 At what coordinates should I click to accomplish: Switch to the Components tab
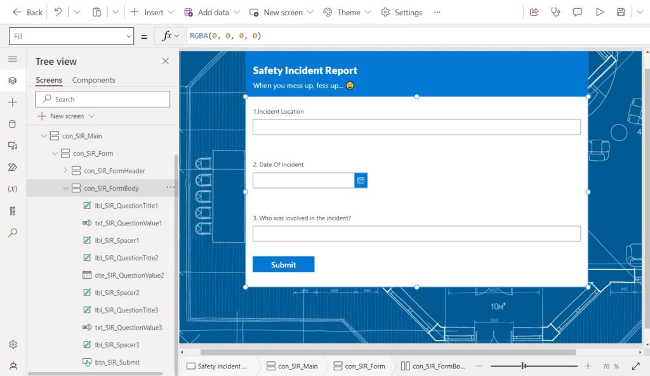tap(94, 80)
